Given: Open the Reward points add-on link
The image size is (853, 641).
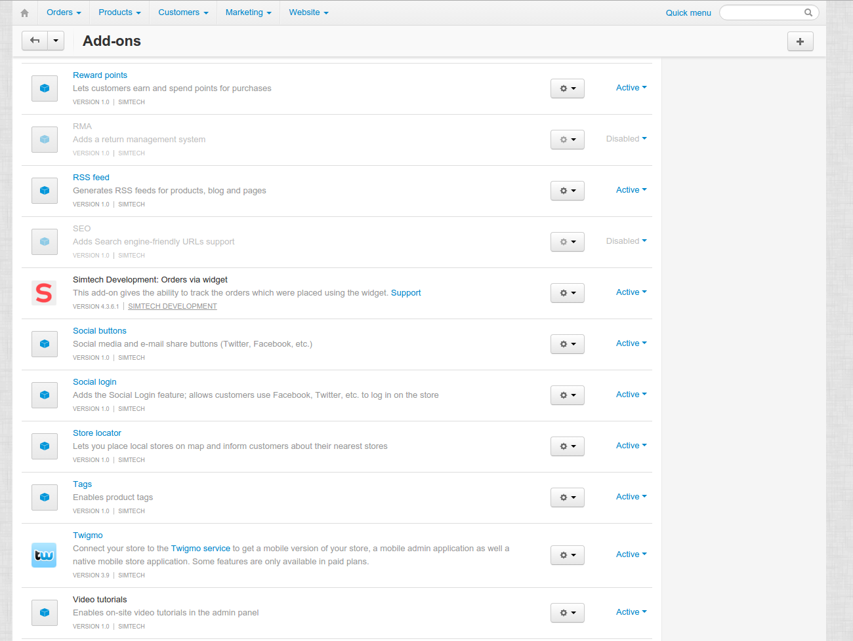Looking at the screenshot, I should [100, 75].
